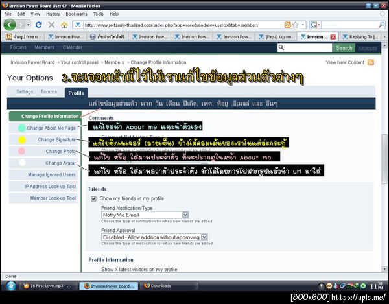Click the green Search button

coord(344,48)
